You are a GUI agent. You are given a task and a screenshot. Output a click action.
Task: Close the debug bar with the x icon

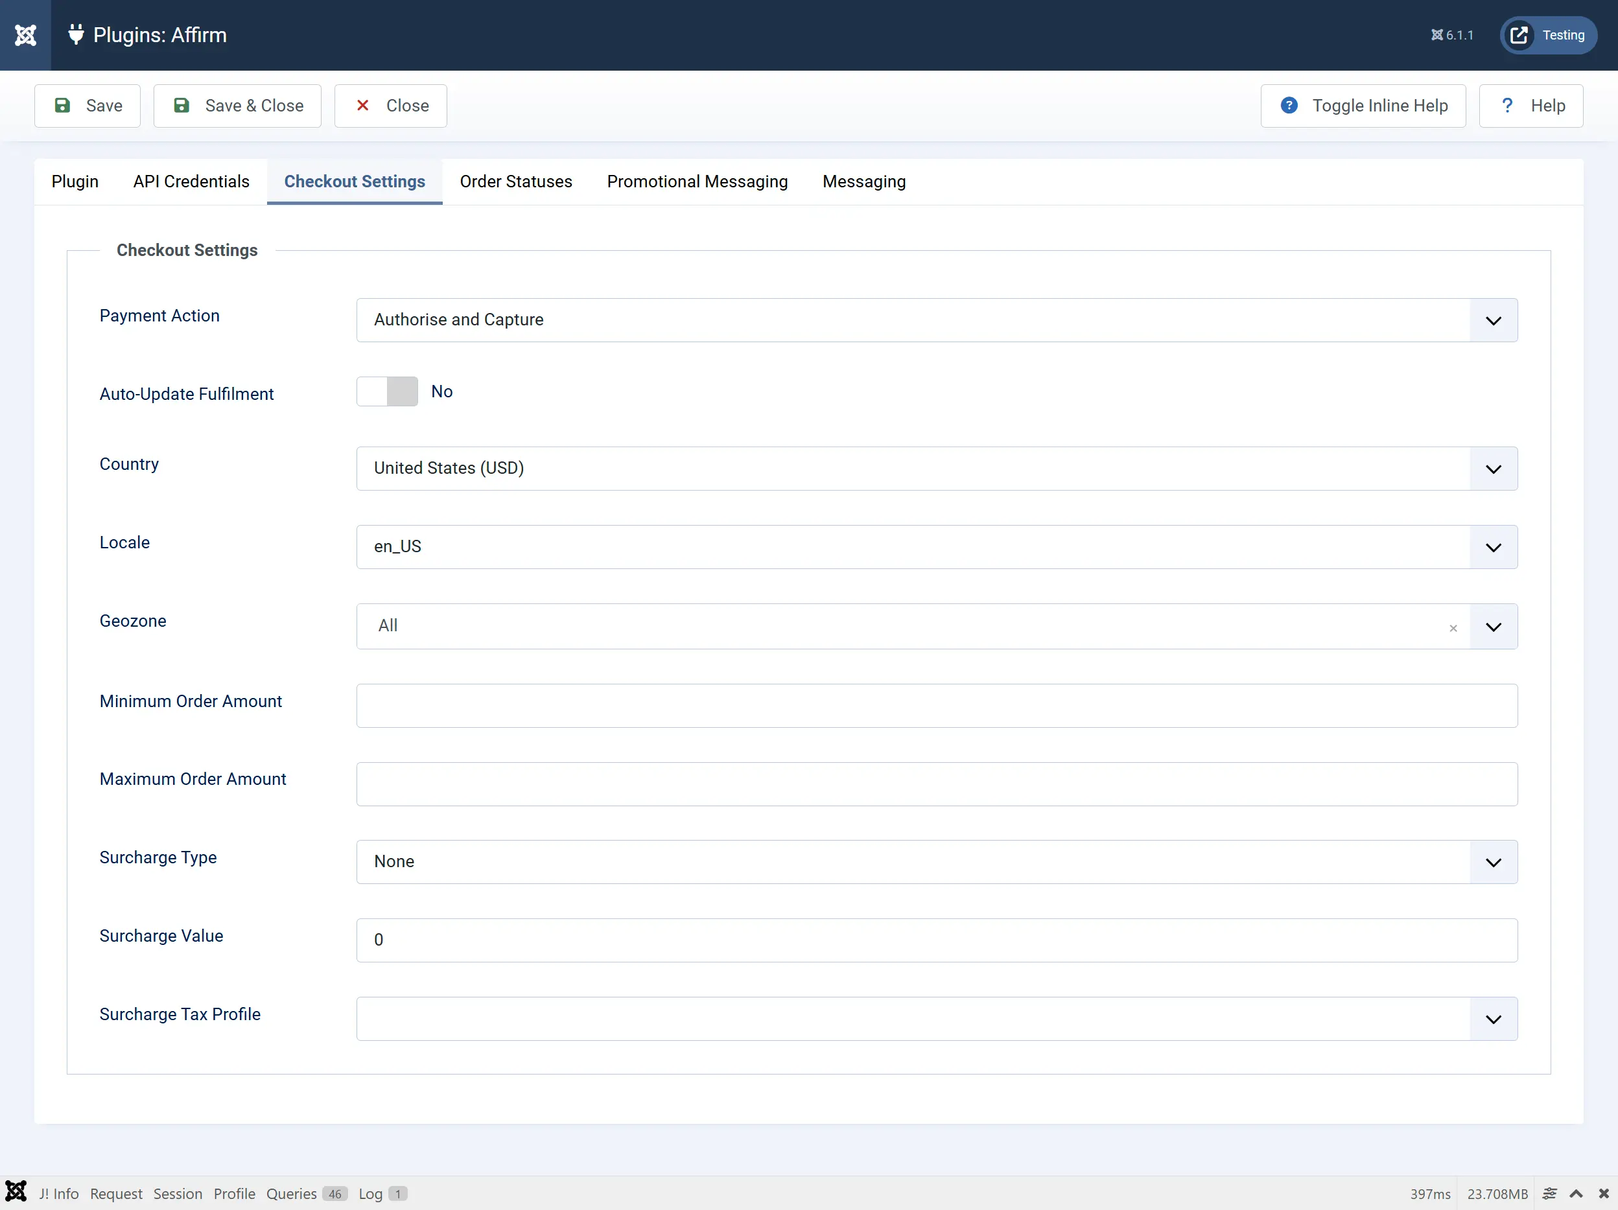click(1603, 1194)
